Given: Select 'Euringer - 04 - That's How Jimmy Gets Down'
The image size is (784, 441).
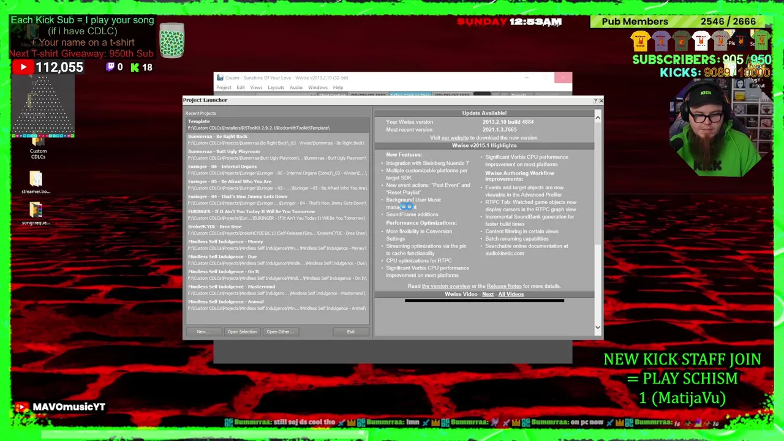Looking at the screenshot, I should pyautogui.click(x=277, y=200).
